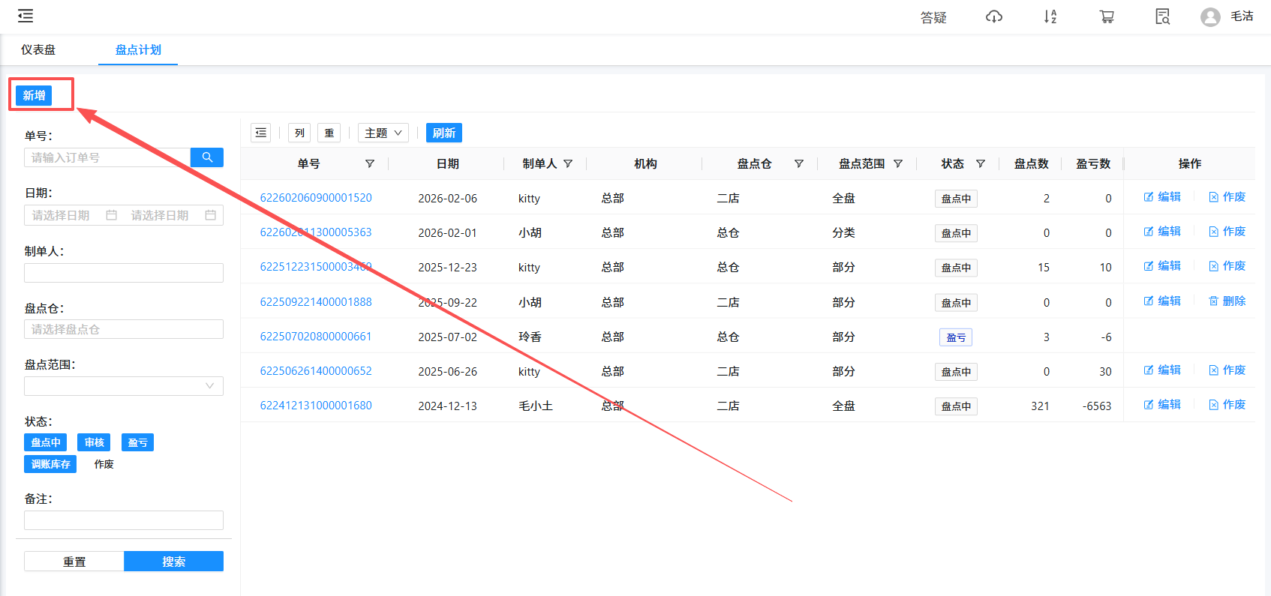Open the A-Z sort icon in header
This screenshot has width=1271, height=596.
click(1050, 16)
